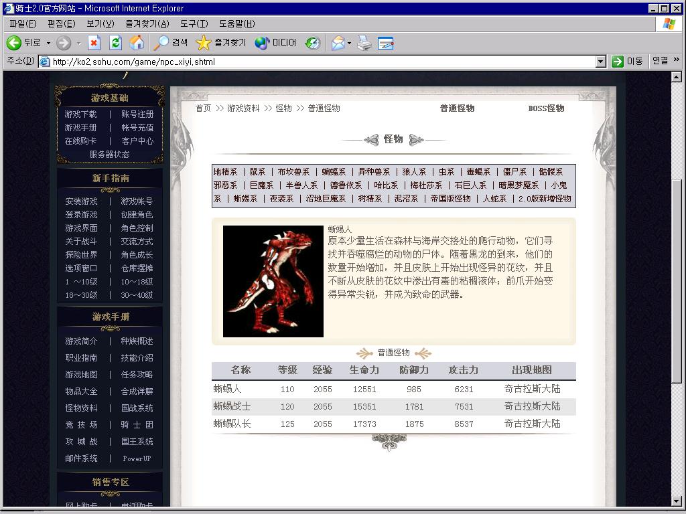686x514 pixels.
Task: Print the page with the printer icon
Action: [x=364, y=43]
